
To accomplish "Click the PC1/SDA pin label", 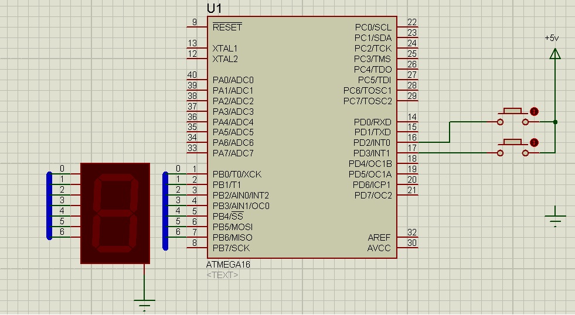I will [x=373, y=38].
